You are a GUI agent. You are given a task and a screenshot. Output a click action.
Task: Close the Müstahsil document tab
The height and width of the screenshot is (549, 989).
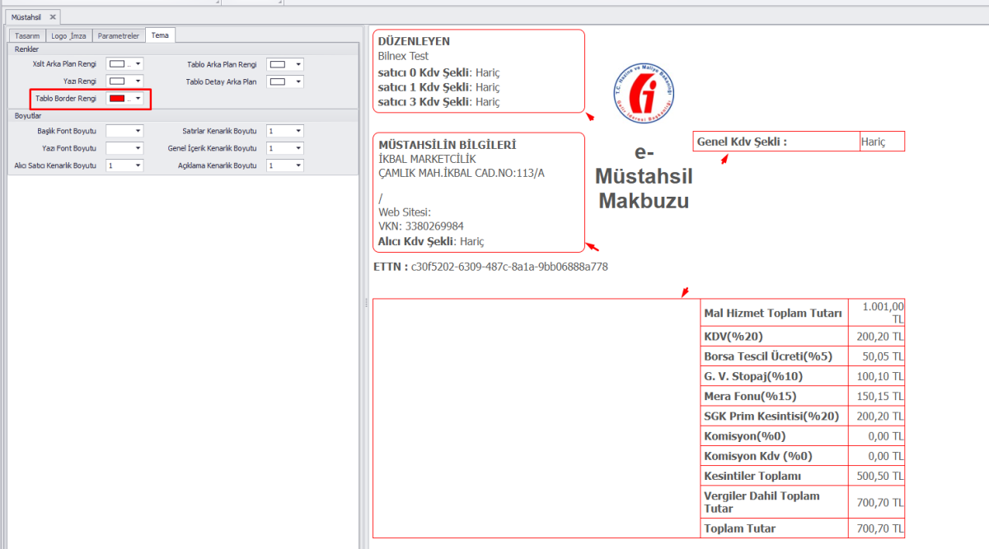click(x=53, y=16)
